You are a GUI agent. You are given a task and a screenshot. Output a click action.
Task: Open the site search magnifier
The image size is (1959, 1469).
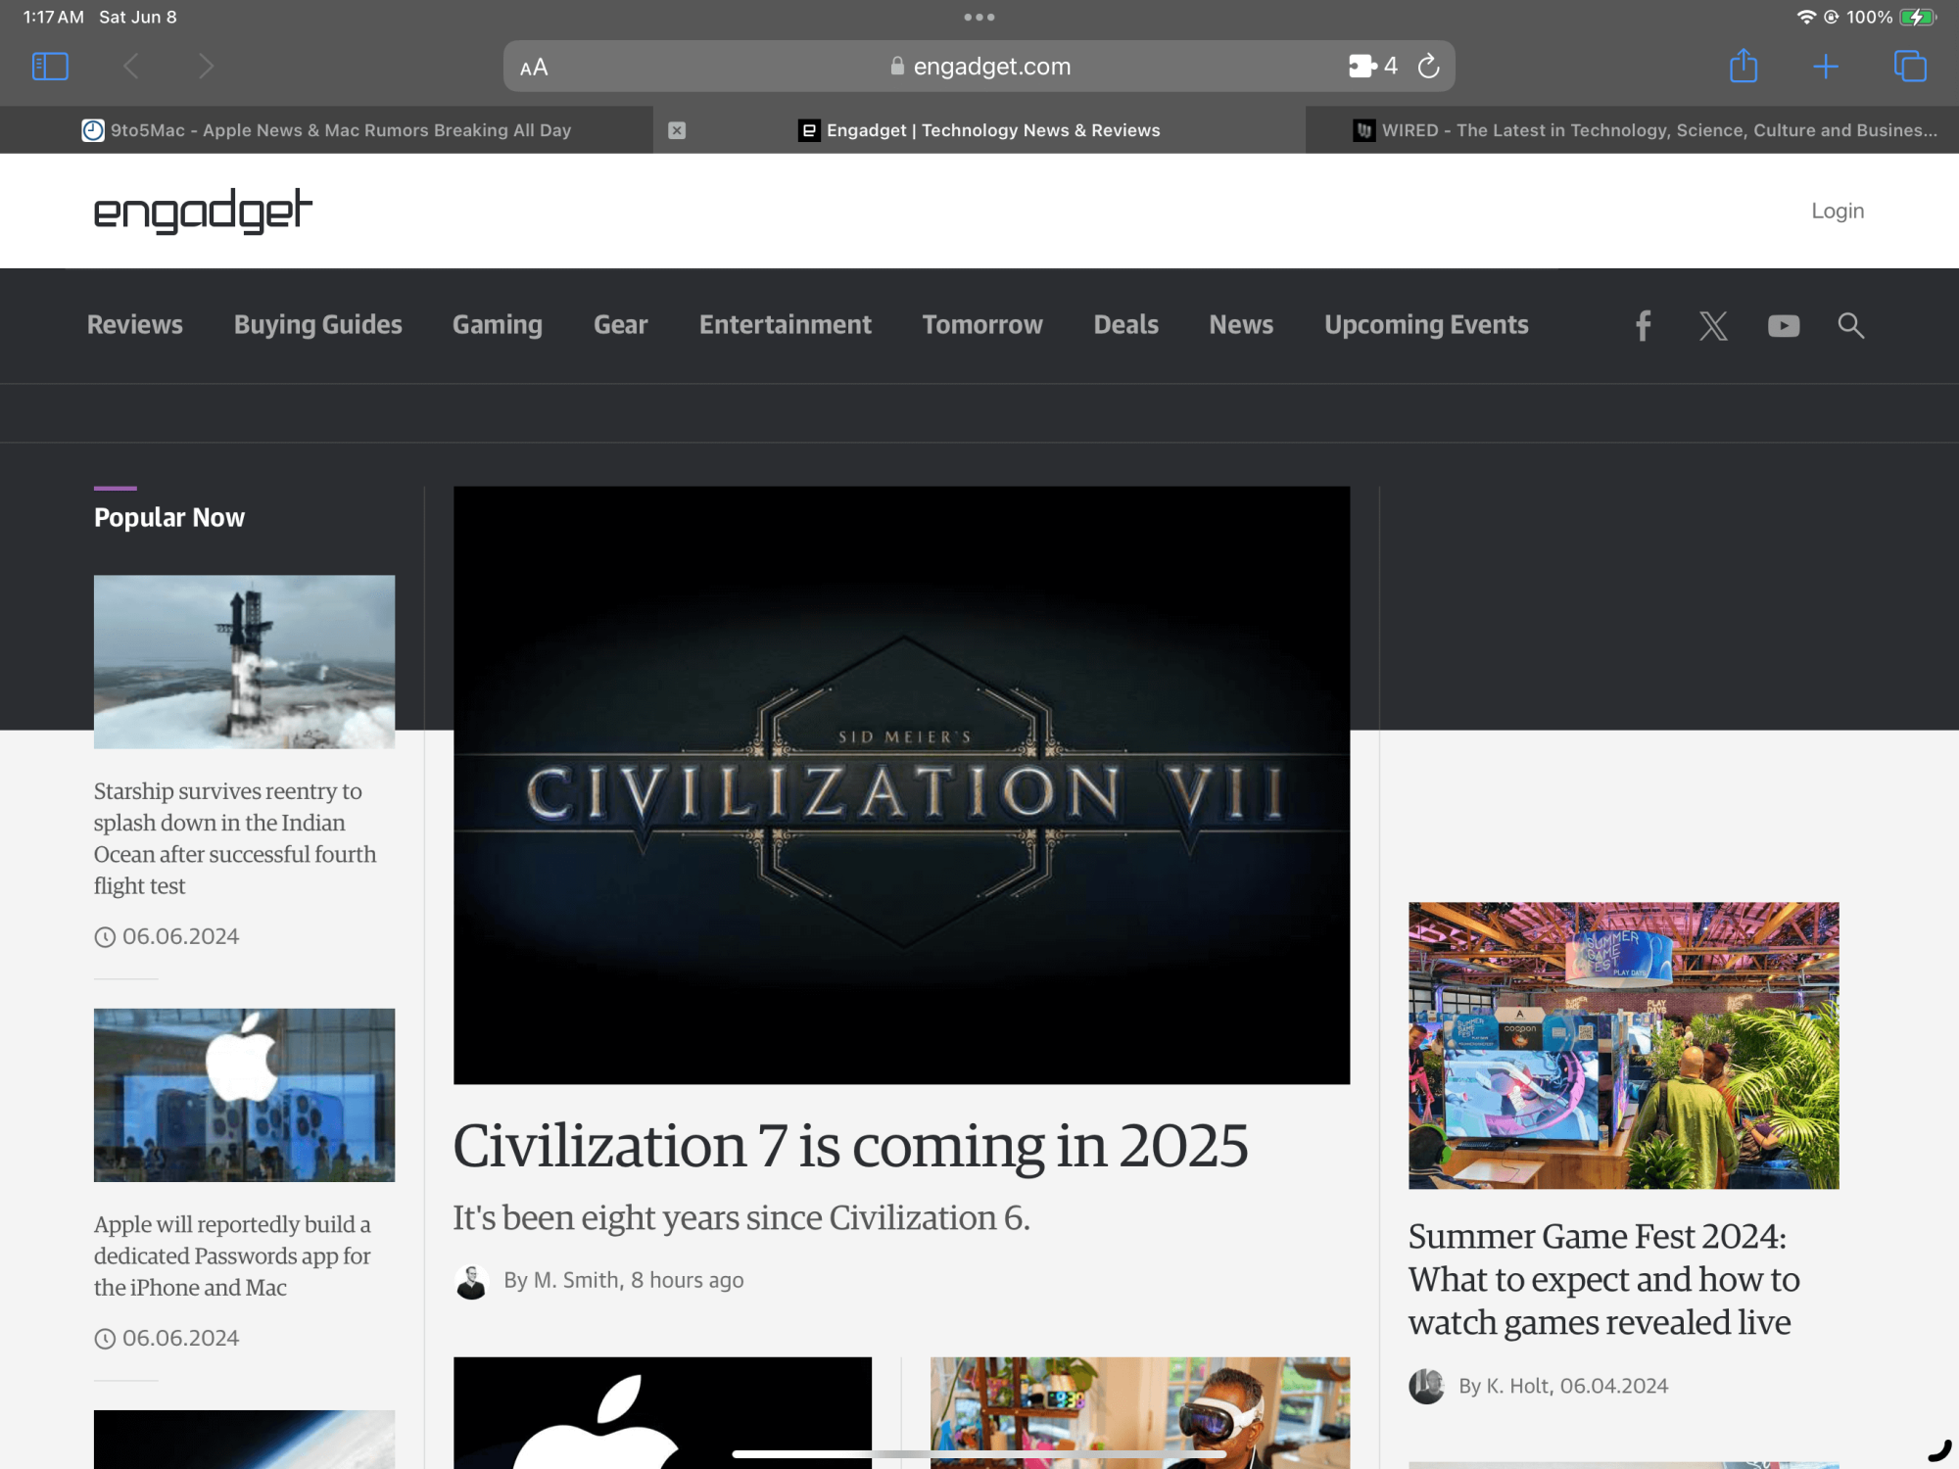click(1850, 325)
